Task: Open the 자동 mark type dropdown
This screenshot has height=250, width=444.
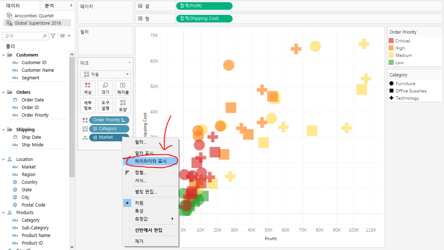Action: coord(105,74)
